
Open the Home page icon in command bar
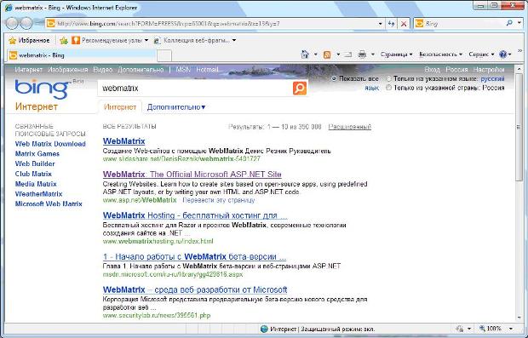click(x=305, y=54)
